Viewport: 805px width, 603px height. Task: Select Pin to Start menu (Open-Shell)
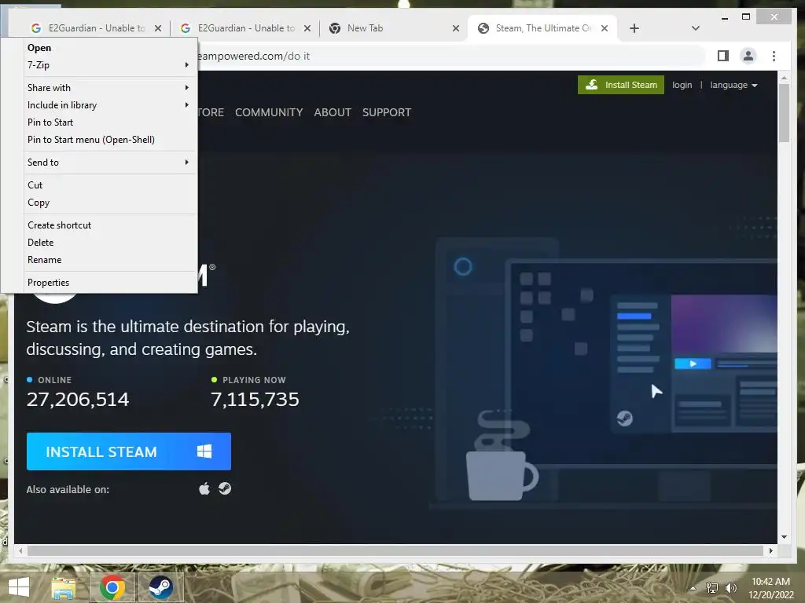110,140
